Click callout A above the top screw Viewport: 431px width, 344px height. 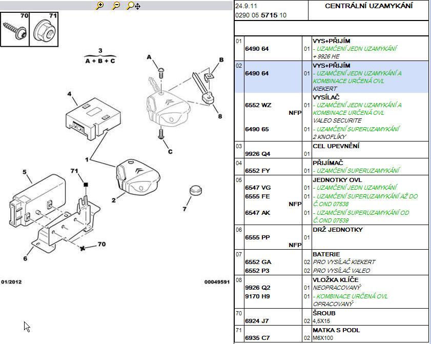149,57
